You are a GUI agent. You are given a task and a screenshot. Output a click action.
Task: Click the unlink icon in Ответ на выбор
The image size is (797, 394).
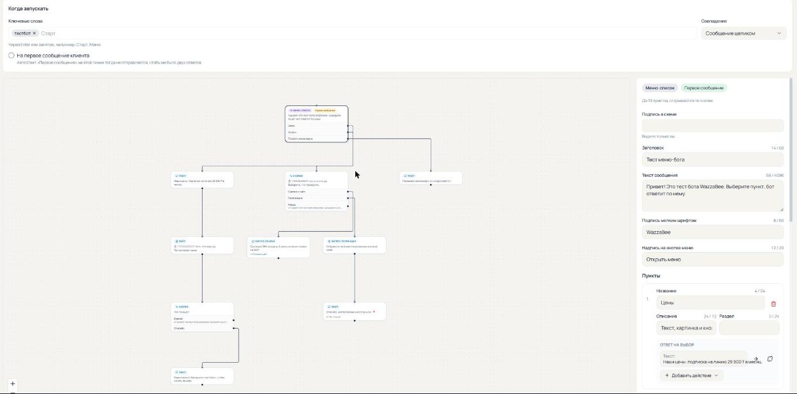[x=770, y=359]
